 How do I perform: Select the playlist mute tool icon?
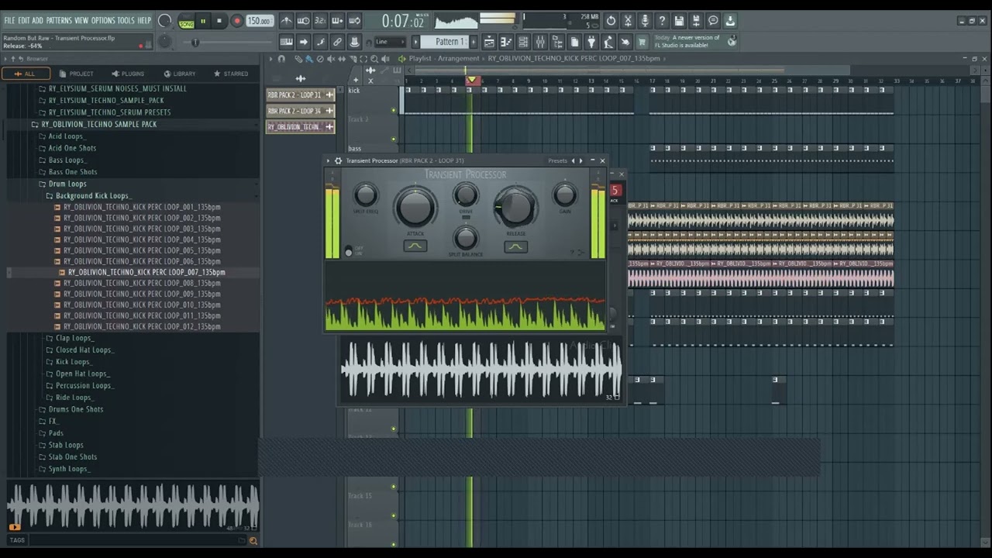[x=330, y=59]
